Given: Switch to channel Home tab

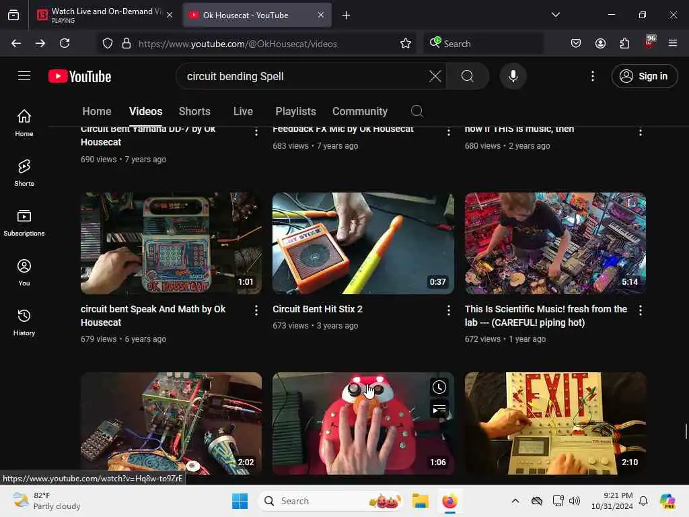Looking at the screenshot, I should tap(97, 111).
